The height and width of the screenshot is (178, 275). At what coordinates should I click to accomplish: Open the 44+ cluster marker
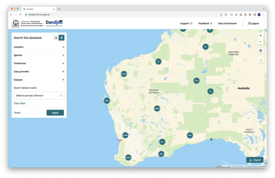[x=162, y=142]
